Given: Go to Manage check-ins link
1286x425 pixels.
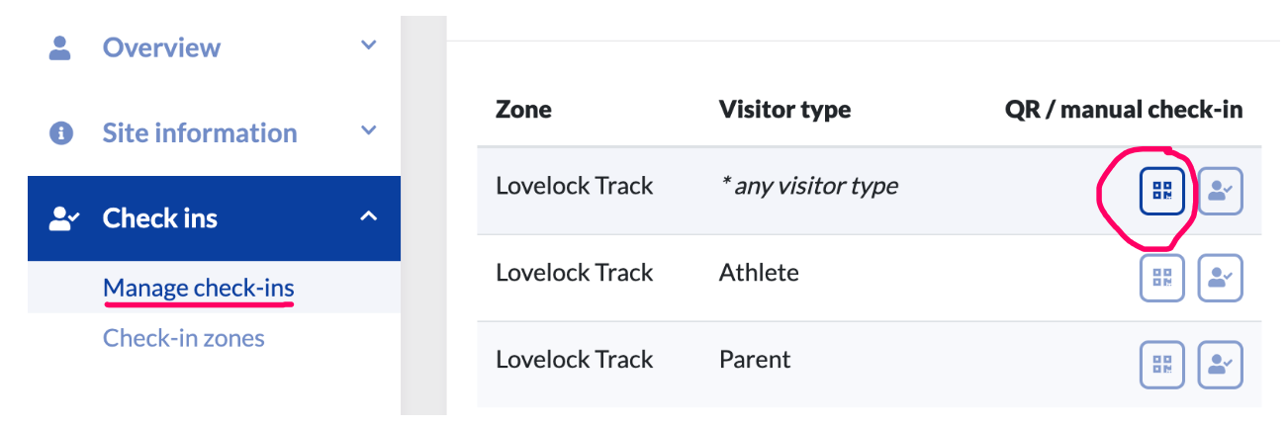Looking at the screenshot, I should (x=198, y=288).
